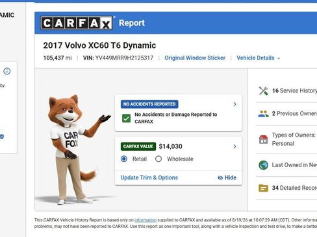Follow the 'information' link in disclaimer
This screenshot has width=317, height=237.
pos(146,220)
